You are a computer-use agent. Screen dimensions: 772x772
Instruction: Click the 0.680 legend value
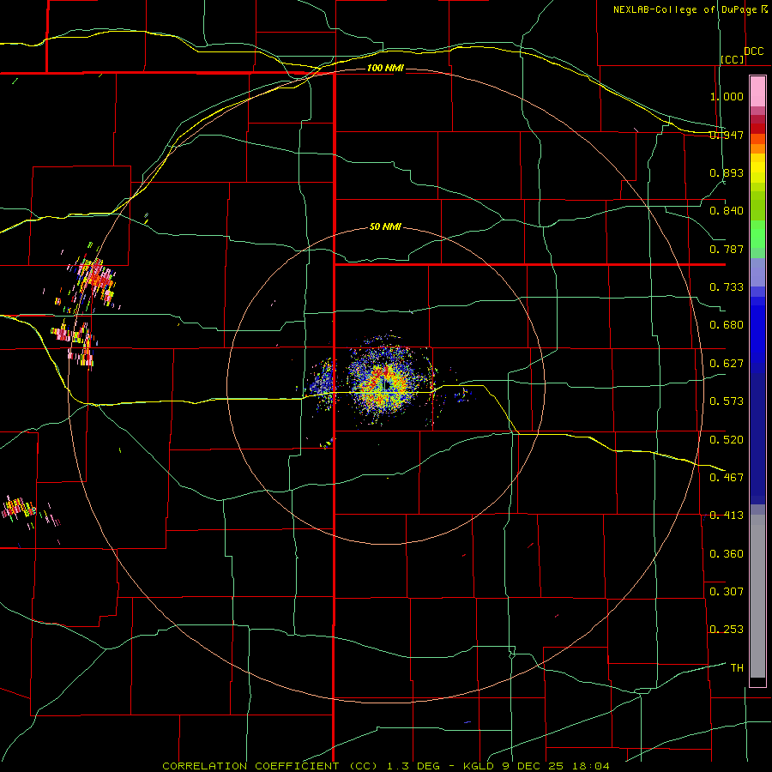727,325
